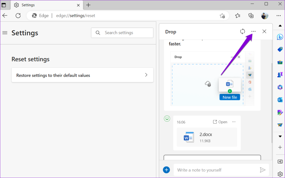The image size is (285, 178).
Task: Refresh the Drop panel
Action: pyautogui.click(x=242, y=32)
